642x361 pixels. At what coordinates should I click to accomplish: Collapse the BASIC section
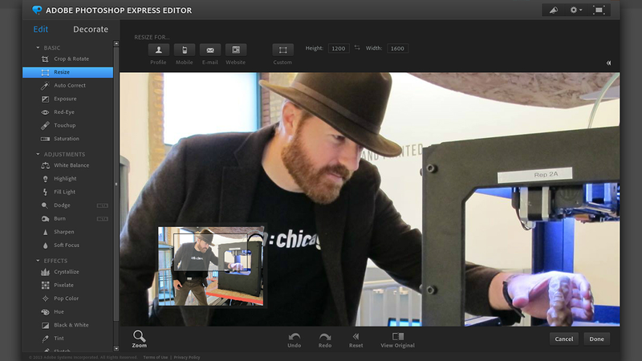coord(38,47)
